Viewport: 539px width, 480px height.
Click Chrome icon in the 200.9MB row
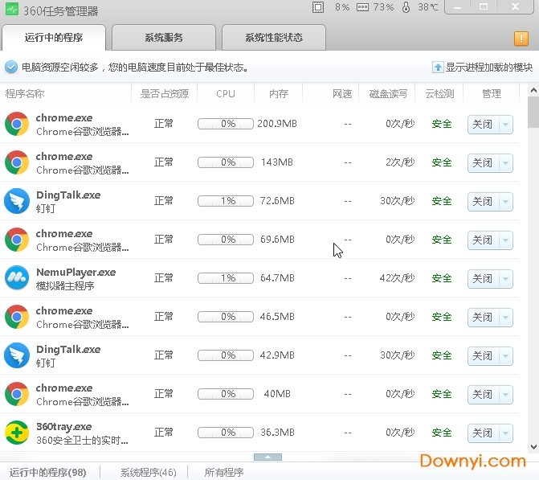(x=17, y=124)
